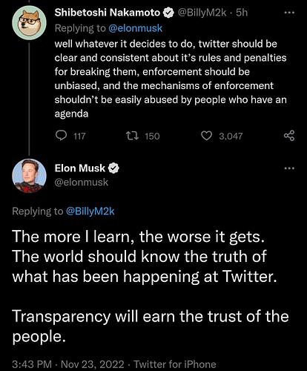Click the 3,047 likes count
Screen dimensions: 307x371
click(231, 136)
